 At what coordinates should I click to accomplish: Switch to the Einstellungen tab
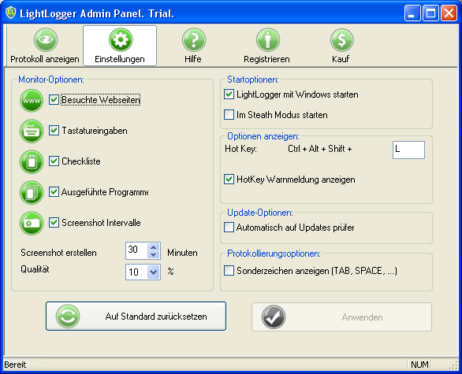point(120,46)
